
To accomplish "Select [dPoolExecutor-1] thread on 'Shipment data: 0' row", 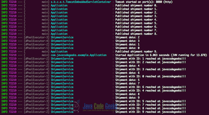I will click(37, 48).
